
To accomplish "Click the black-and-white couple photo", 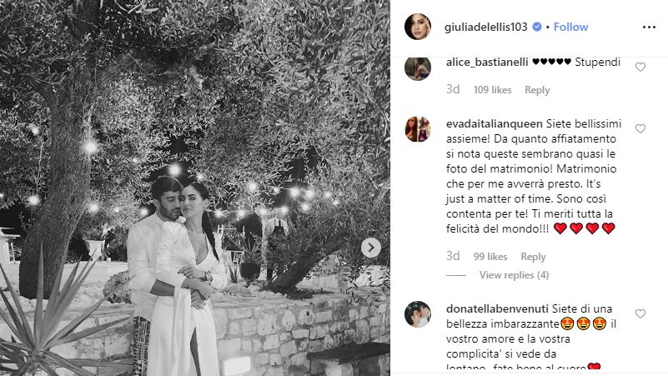I will point(194,188).
